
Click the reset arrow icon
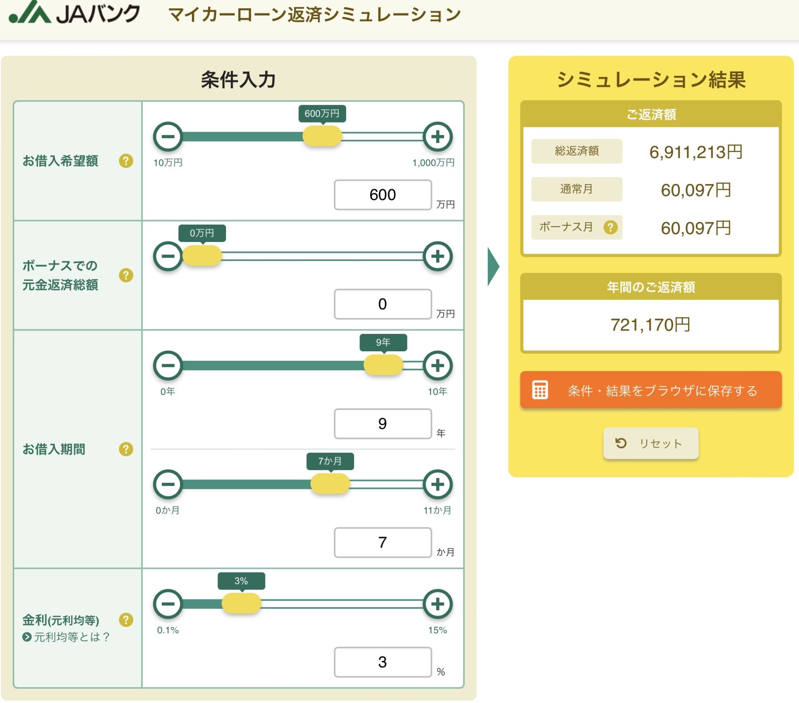[620, 443]
